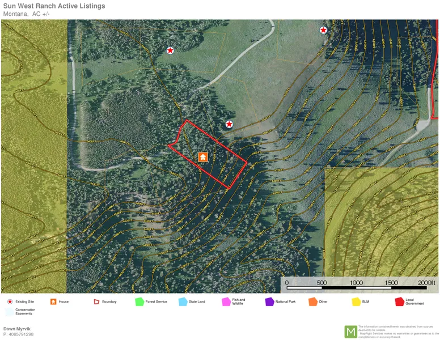
Task: Select the red Local Government legend swatch
Action: point(399,301)
